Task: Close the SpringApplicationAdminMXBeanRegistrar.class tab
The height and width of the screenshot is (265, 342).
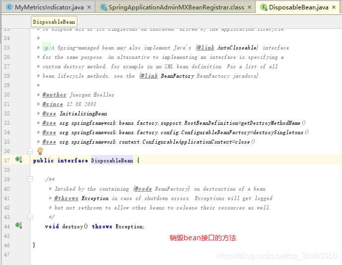Action: 249,7
